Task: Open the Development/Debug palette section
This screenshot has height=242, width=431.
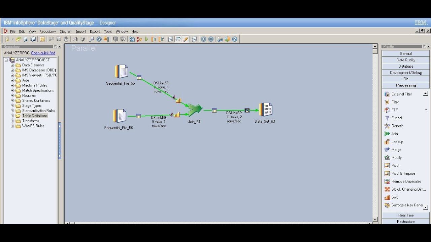Action: (406, 73)
